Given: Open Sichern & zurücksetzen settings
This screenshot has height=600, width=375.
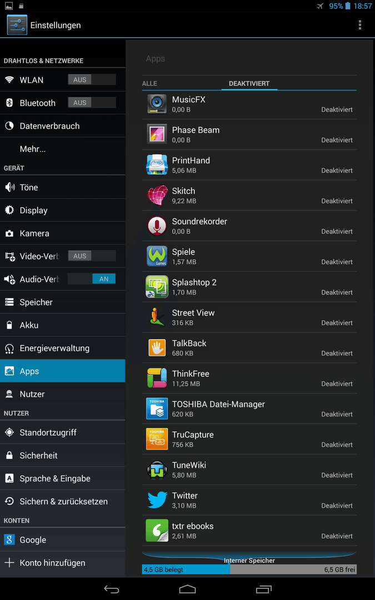Looking at the screenshot, I should tap(63, 501).
